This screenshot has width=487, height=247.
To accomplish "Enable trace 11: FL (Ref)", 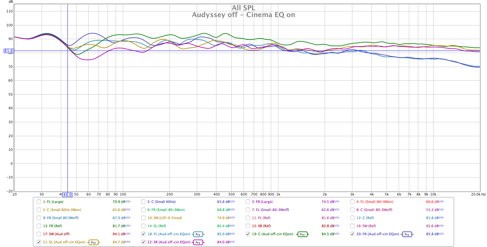I will 248,218.
